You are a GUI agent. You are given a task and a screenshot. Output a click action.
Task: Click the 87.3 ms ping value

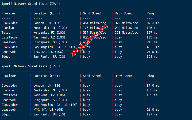[153, 23]
